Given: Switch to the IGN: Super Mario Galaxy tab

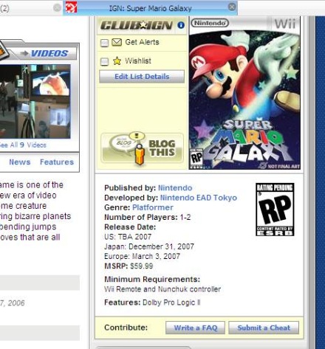Looking at the screenshot, I should click(x=150, y=8).
